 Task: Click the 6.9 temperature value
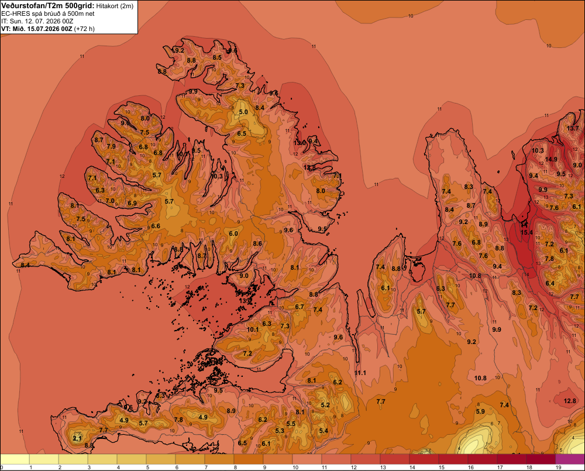tap(132, 203)
